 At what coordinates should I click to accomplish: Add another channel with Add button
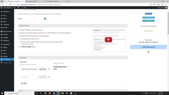pos(24,83)
